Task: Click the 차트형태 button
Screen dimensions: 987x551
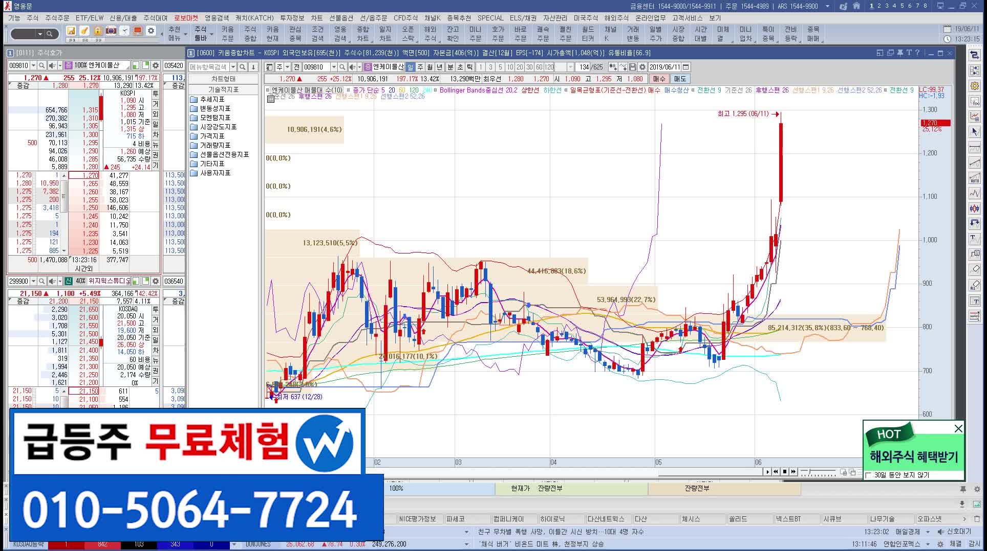Action: point(223,79)
